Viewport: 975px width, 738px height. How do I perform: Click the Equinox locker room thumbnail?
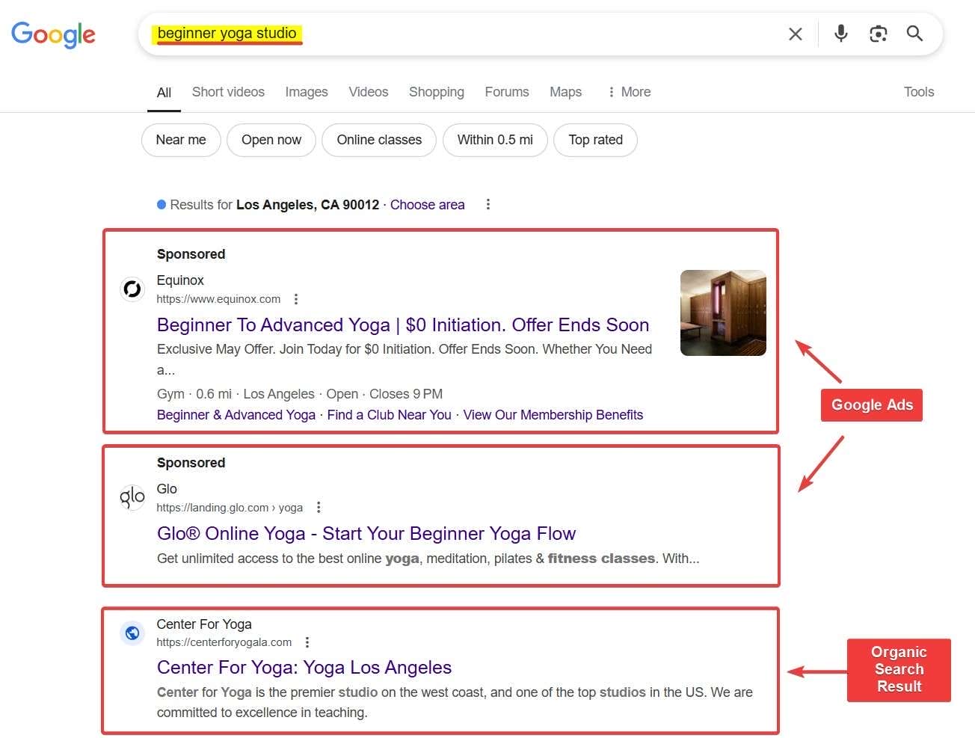(x=722, y=313)
